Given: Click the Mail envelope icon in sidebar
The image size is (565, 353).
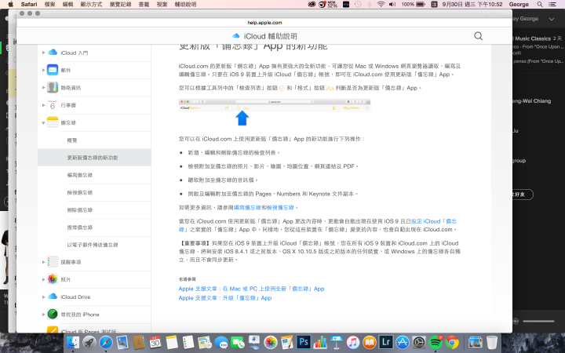Looking at the screenshot, I should (53, 70).
